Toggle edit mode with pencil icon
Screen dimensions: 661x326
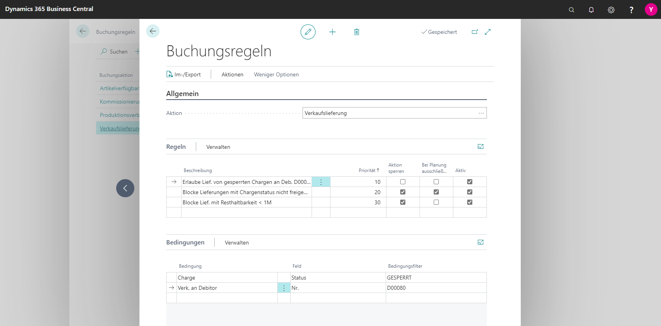point(308,32)
